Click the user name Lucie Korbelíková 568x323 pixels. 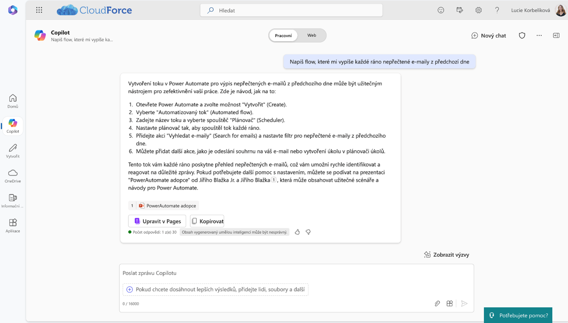click(530, 10)
